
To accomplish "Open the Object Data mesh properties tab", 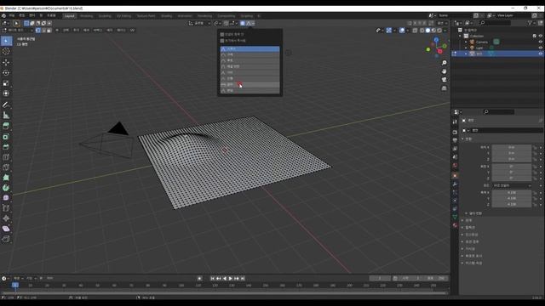I will (455, 217).
